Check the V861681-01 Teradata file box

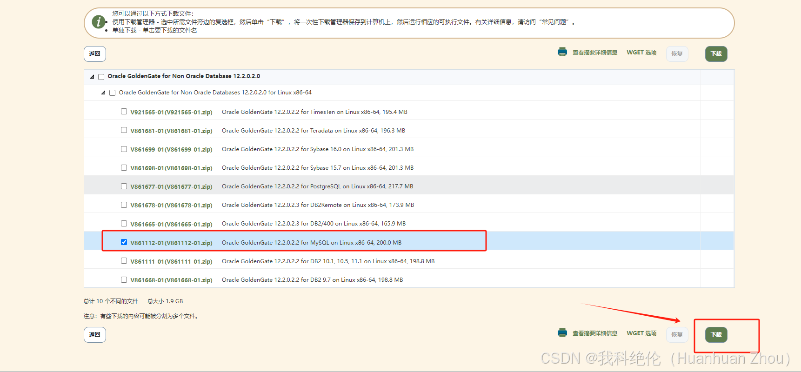pyautogui.click(x=124, y=130)
